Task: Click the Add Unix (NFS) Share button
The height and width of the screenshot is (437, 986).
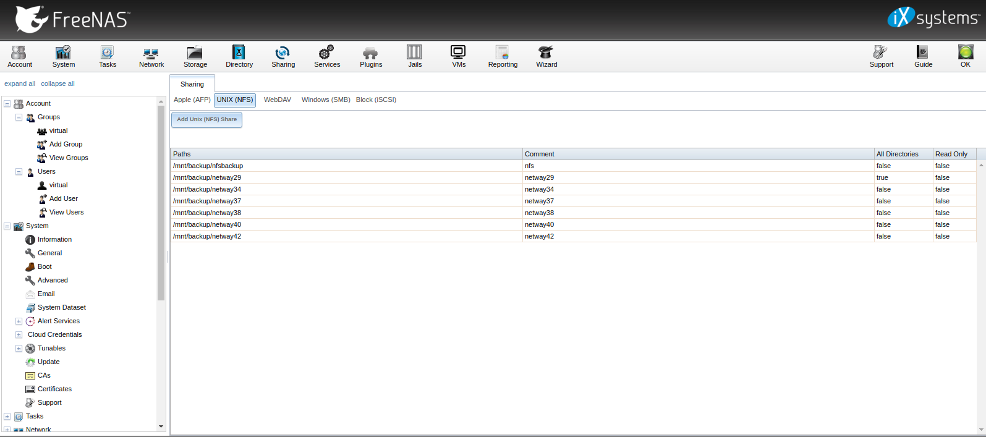Action: (206, 120)
